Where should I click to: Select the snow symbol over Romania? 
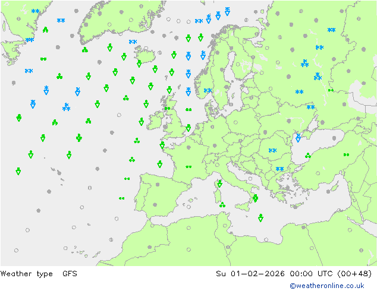click(x=273, y=150)
